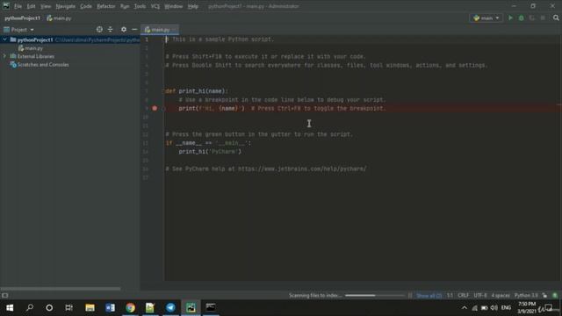Click the volume speaker tray icon
Image resolution: width=562 pixels, height=316 pixels.
[494, 307]
